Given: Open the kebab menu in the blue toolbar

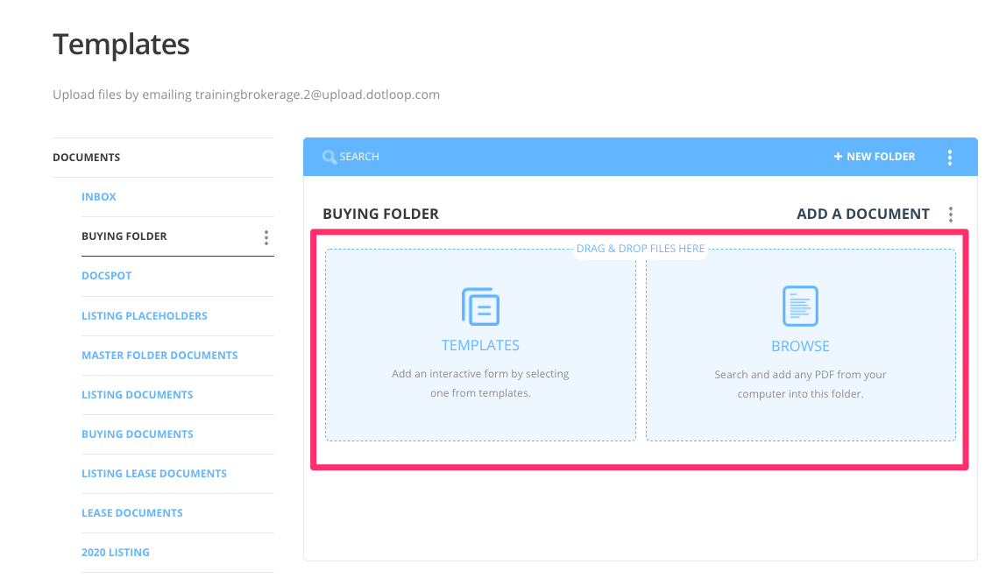Looking at the screenshot, I should click(x=950, y=156).
